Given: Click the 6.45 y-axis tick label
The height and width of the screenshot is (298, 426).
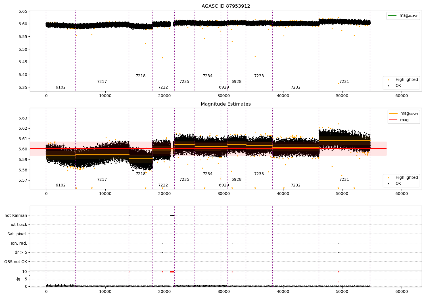Looking at the screenshot, I should [23, 62].
